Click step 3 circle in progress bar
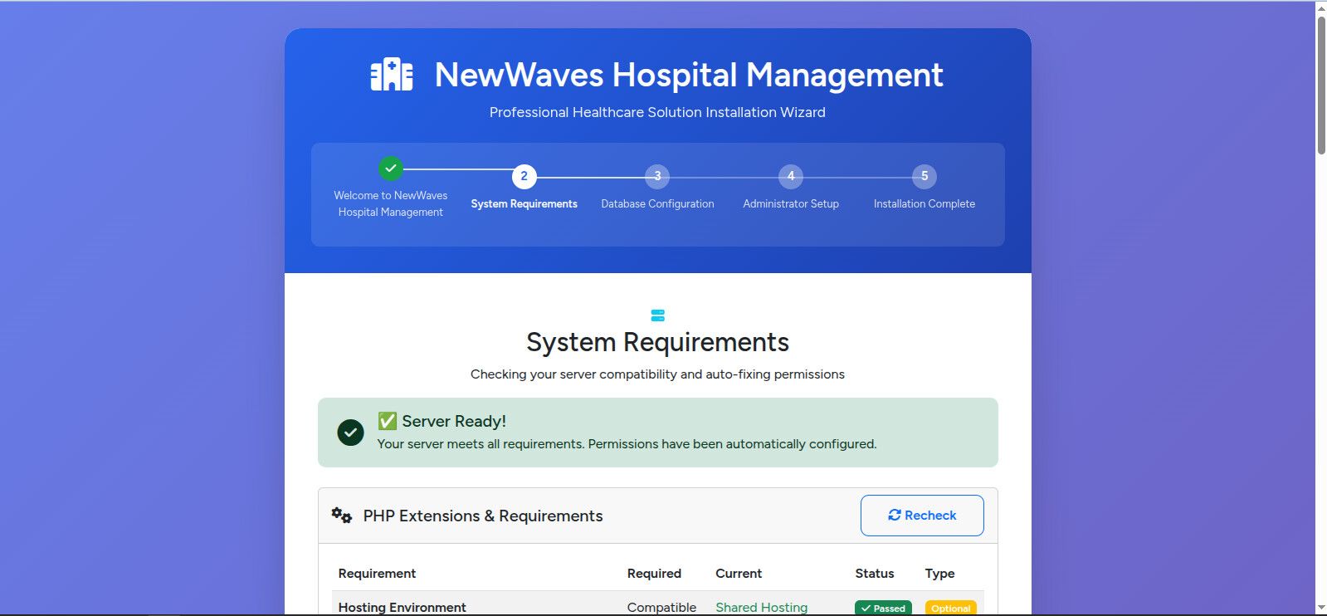1327x616 pixels. coord(657,176)
